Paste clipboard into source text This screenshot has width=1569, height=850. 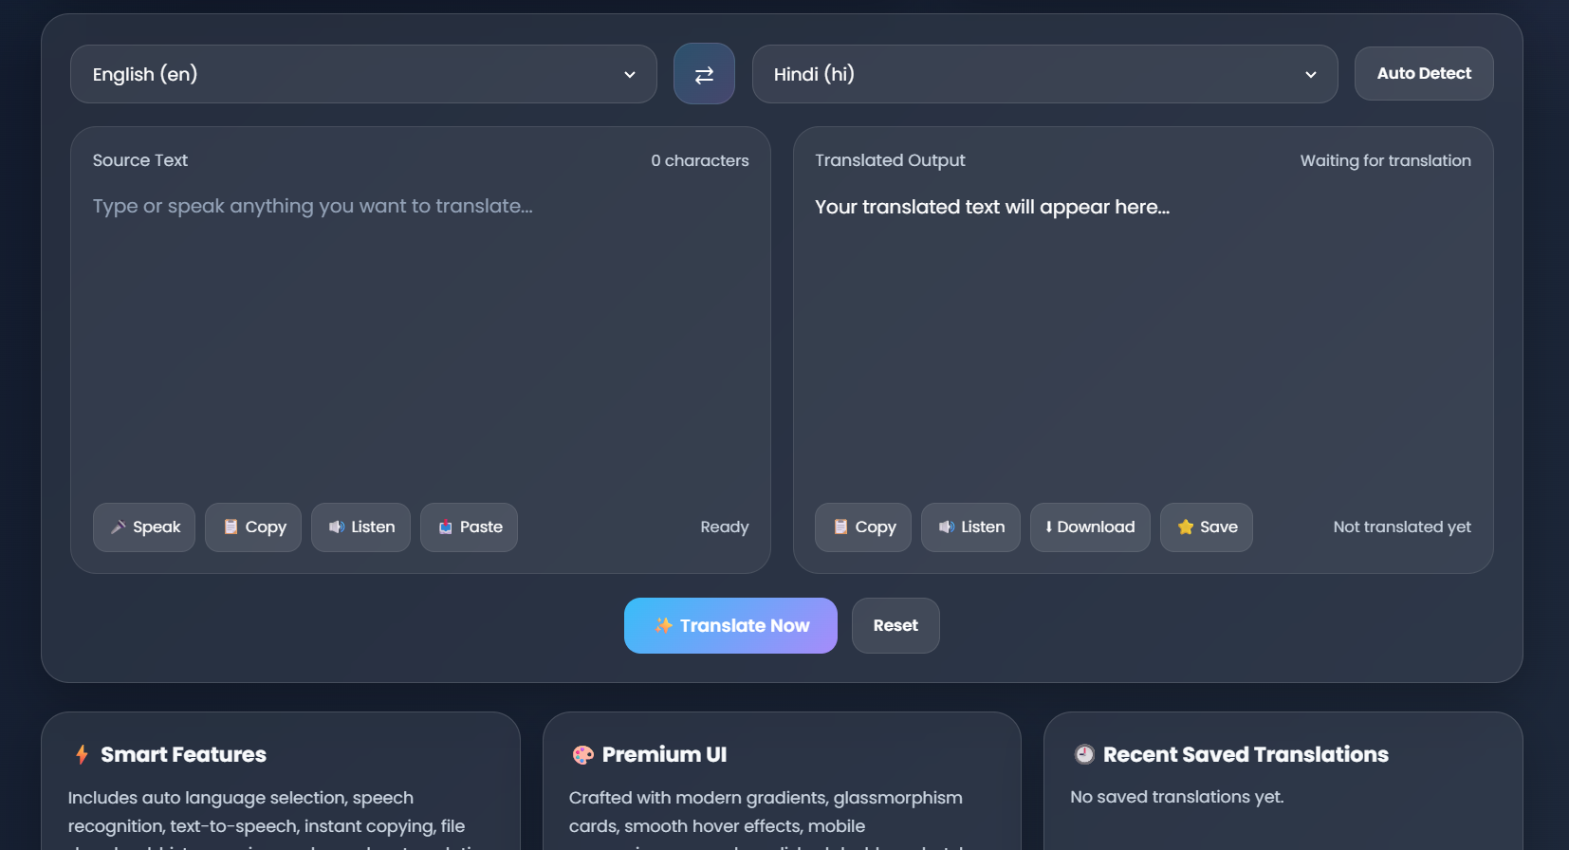[x=469, y=527]
